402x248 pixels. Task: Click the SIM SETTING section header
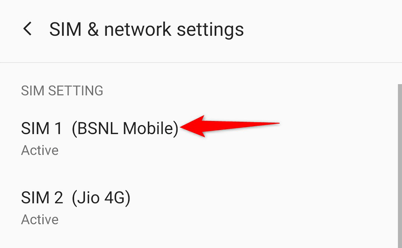(62, 91)
